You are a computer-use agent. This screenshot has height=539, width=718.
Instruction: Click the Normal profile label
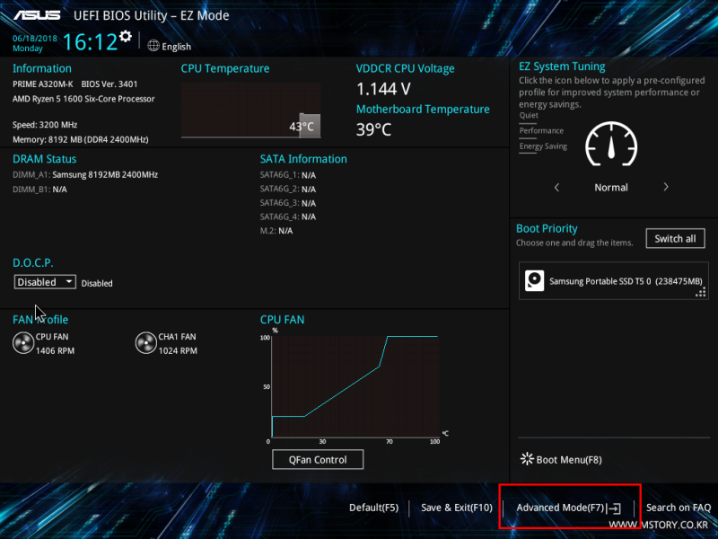coord(611,188)
